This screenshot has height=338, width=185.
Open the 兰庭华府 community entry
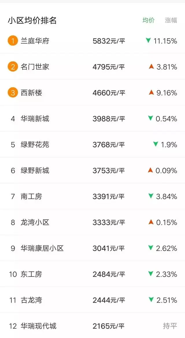(x=92, y=41)
